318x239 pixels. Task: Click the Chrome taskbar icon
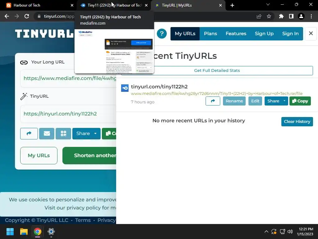(38, 232)
